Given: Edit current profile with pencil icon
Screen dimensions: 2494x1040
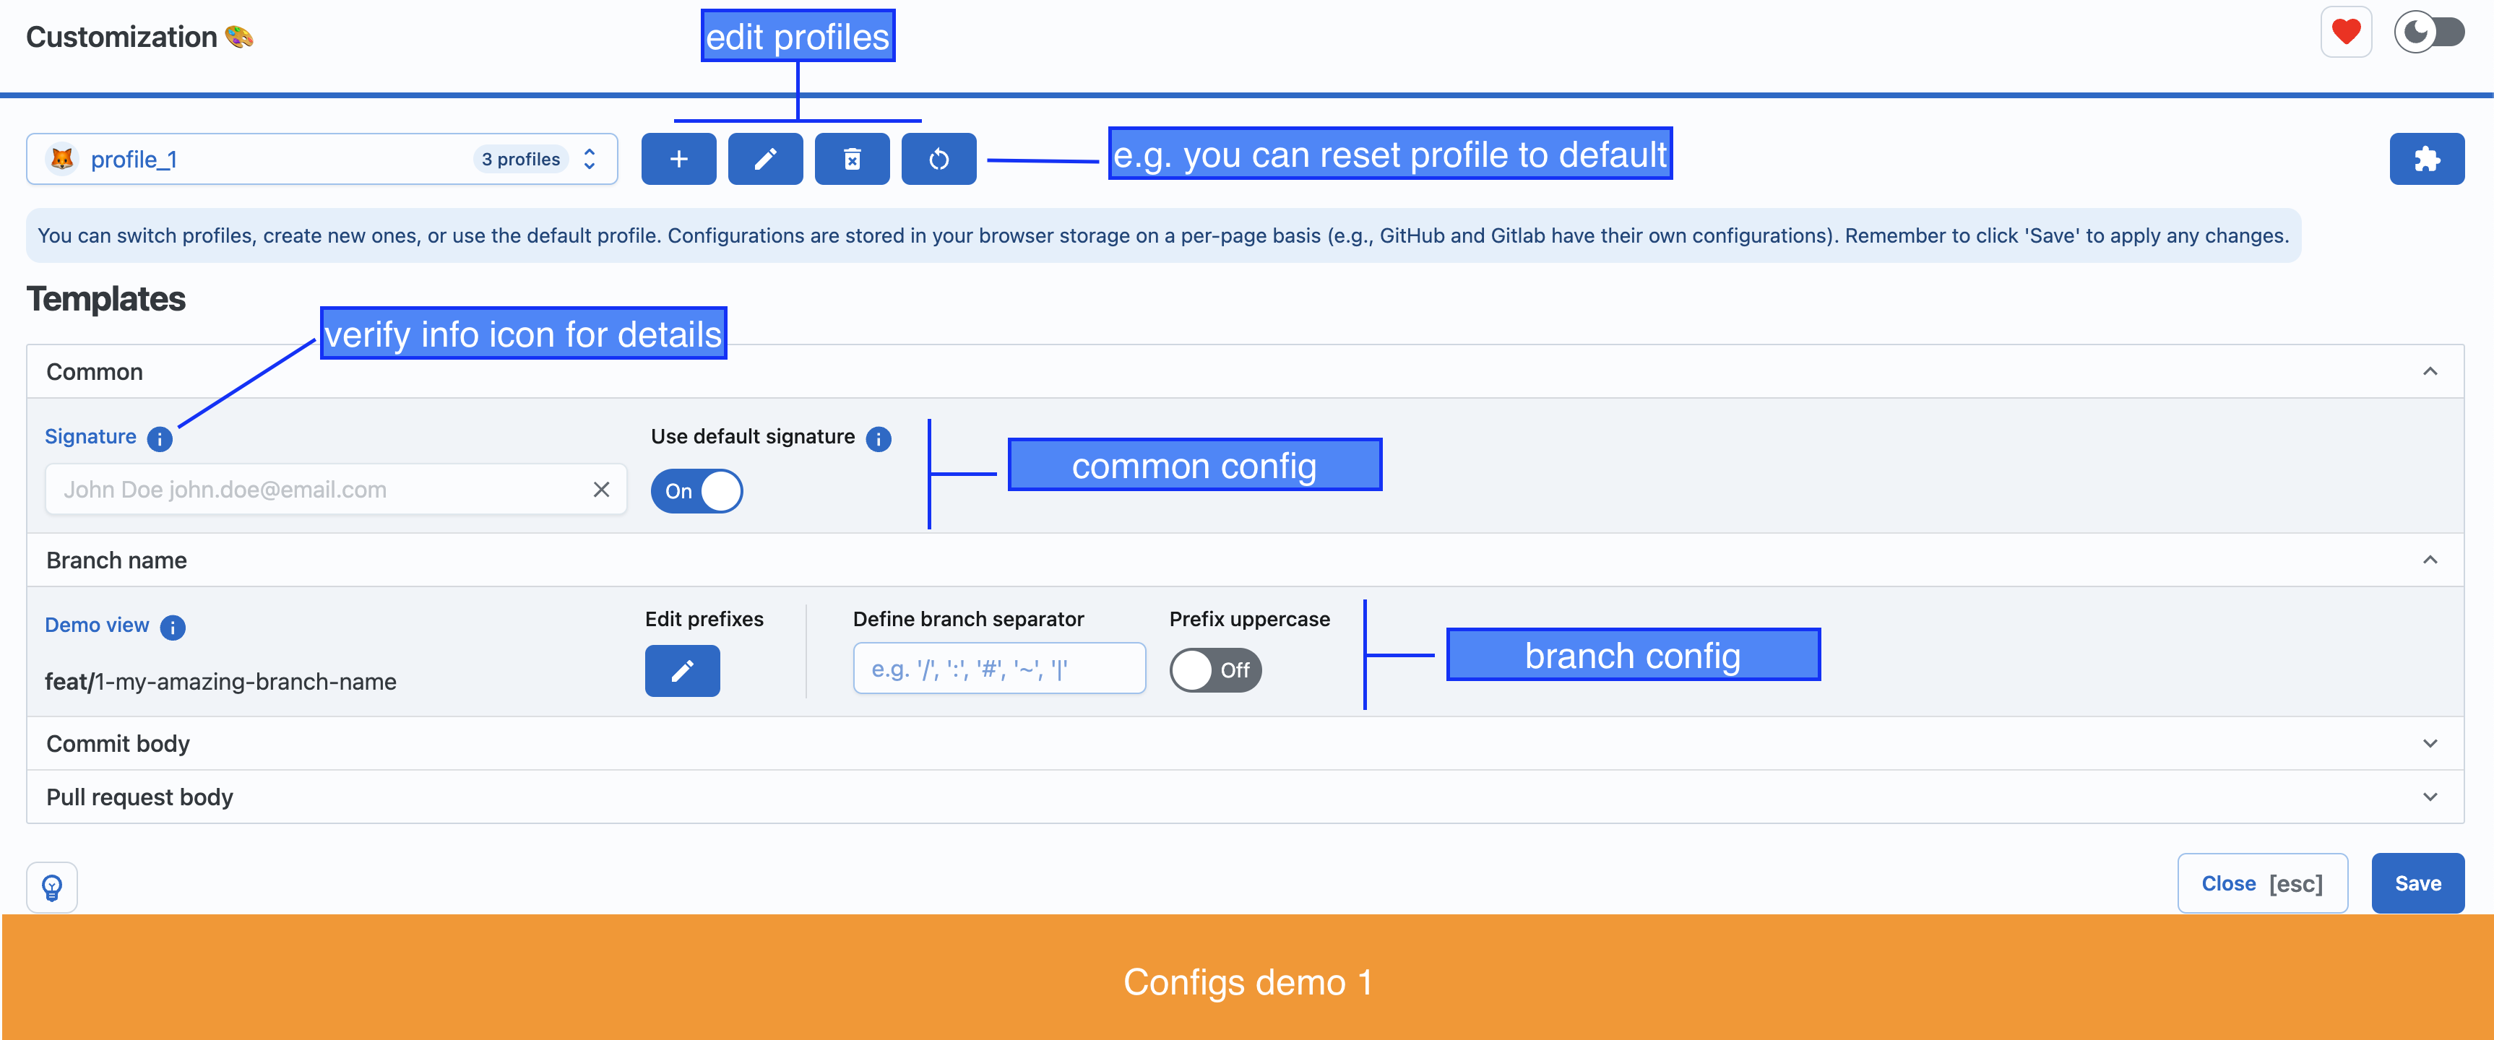Looking at the screenshot, I should click(765, 159).
